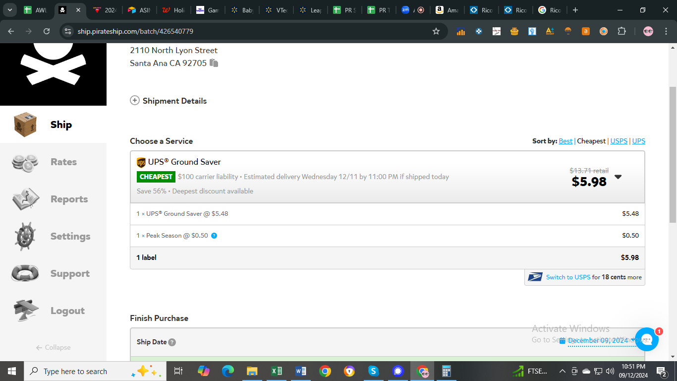Open Task View on the taskbar
This screenshot has width=677, height=381.
(x=179, y=371)
